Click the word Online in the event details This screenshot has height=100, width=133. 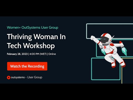pyautogui.click(x=52, y=54)
